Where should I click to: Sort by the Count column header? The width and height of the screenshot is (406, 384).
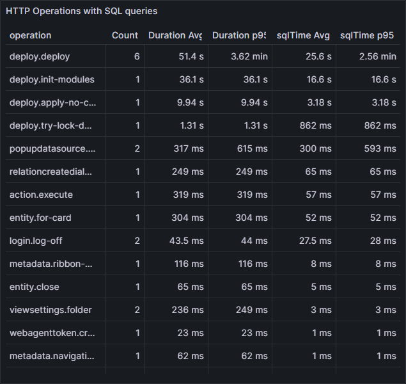[x=125, y=35]
